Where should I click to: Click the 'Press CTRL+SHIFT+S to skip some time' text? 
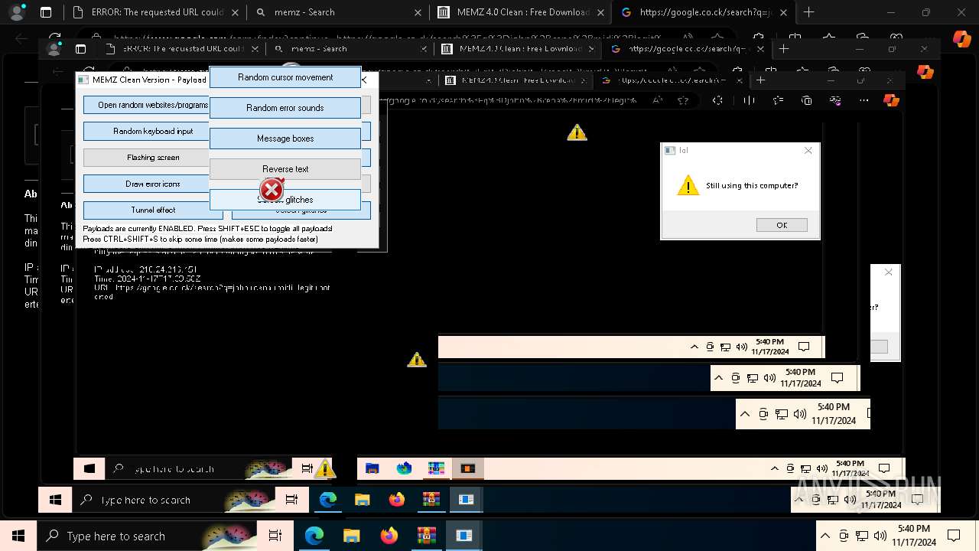(x=200, y=239)
